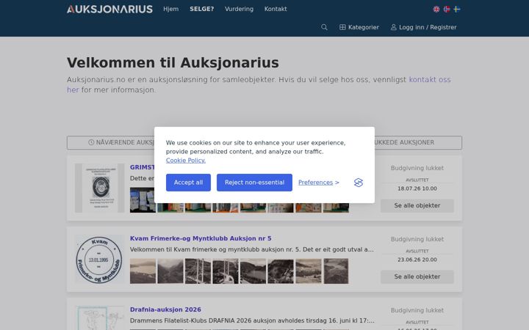Click 'Budgivning lukket' on Kvam auction
The height and width of the screenshot is (330, 529).
(x=417, y=239)
